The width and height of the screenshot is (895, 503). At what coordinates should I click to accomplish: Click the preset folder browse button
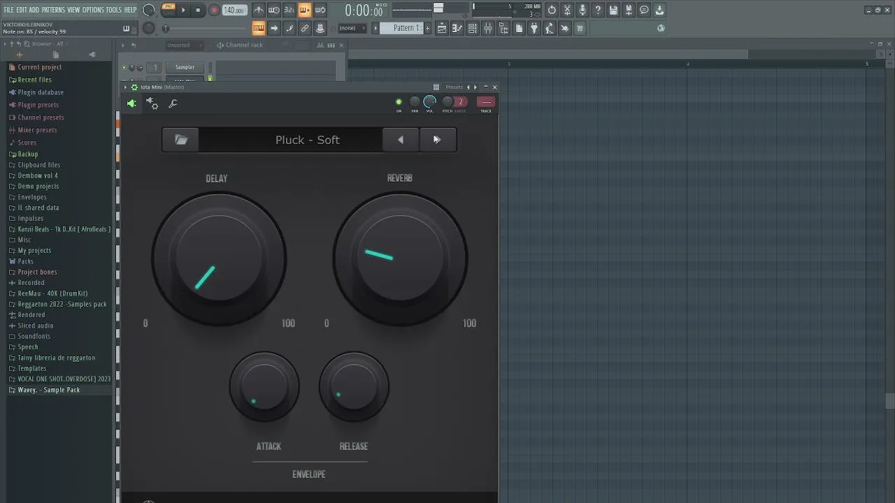coord(181,140)
